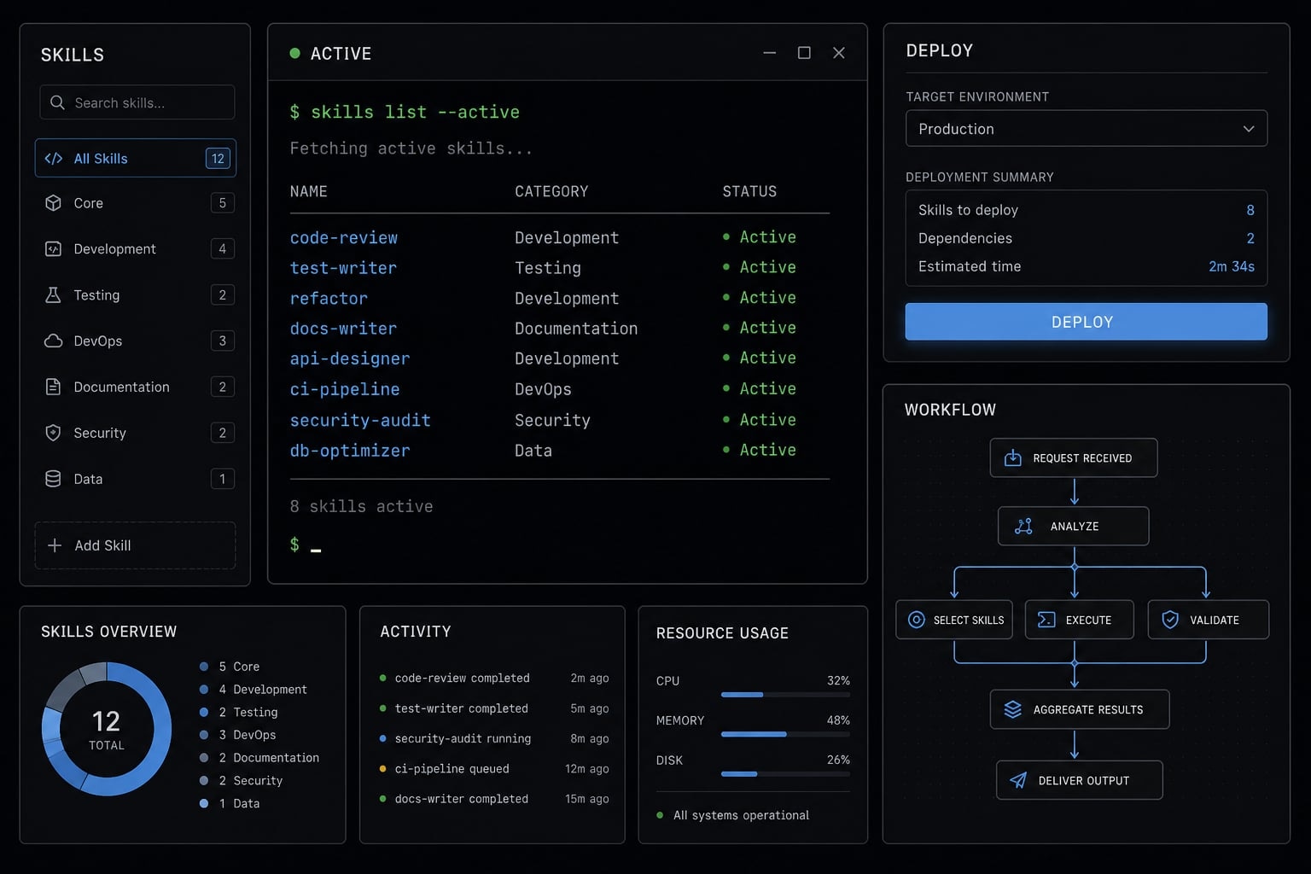Click the Aggregate Results layers icon
This screenshot has width=1311, height=874.
1013,709
